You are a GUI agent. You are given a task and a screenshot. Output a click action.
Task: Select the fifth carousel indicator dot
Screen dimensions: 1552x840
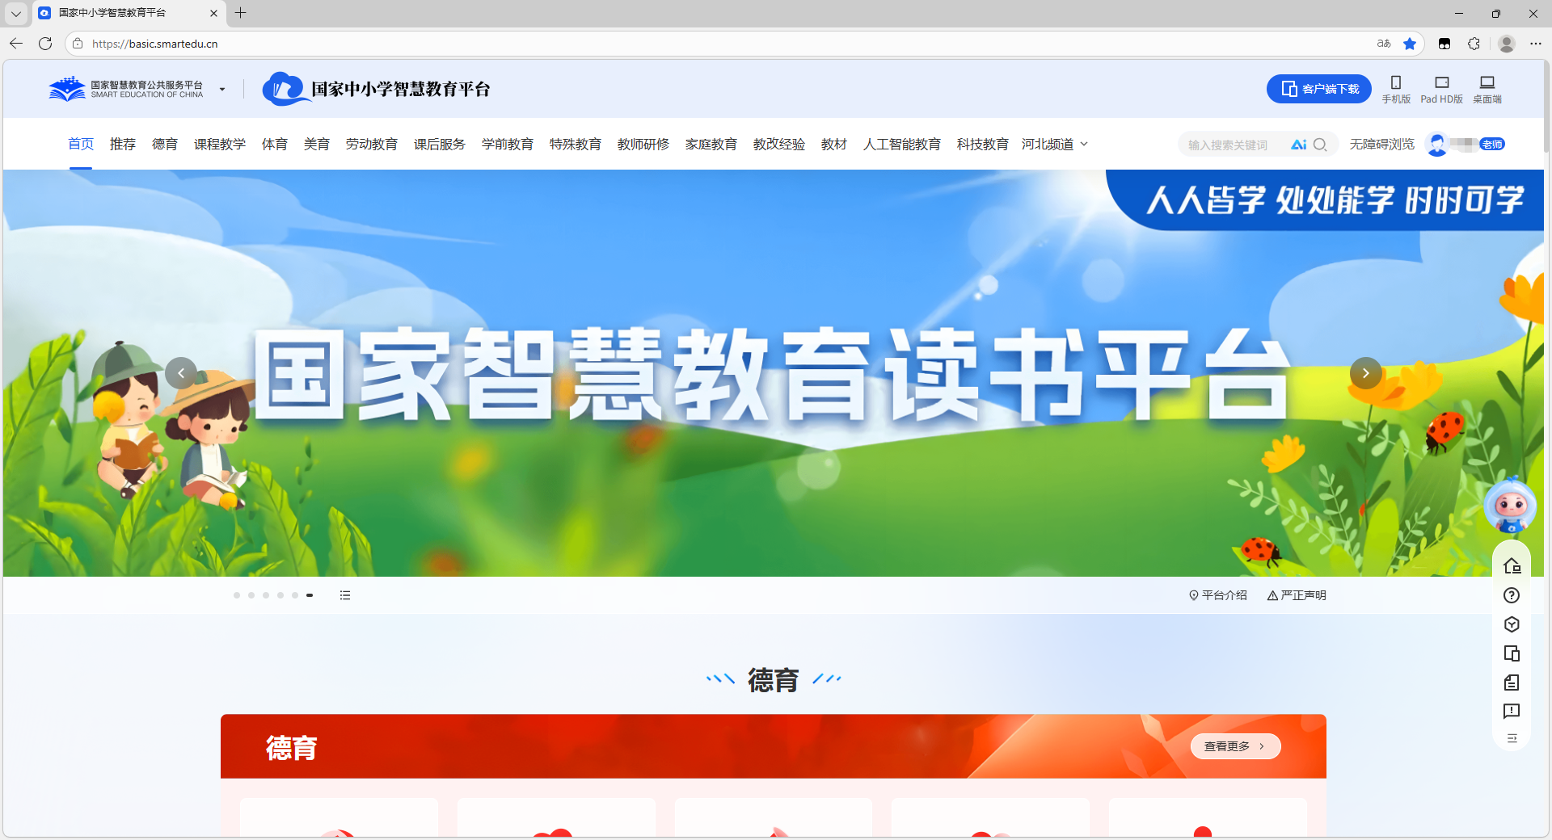click(295, 595)
